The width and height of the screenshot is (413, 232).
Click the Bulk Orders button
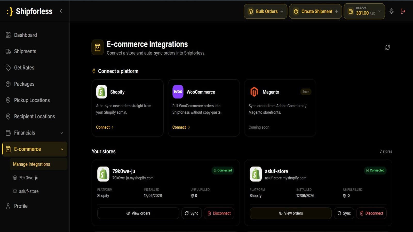pyautogui.click(x=265, y=11)
